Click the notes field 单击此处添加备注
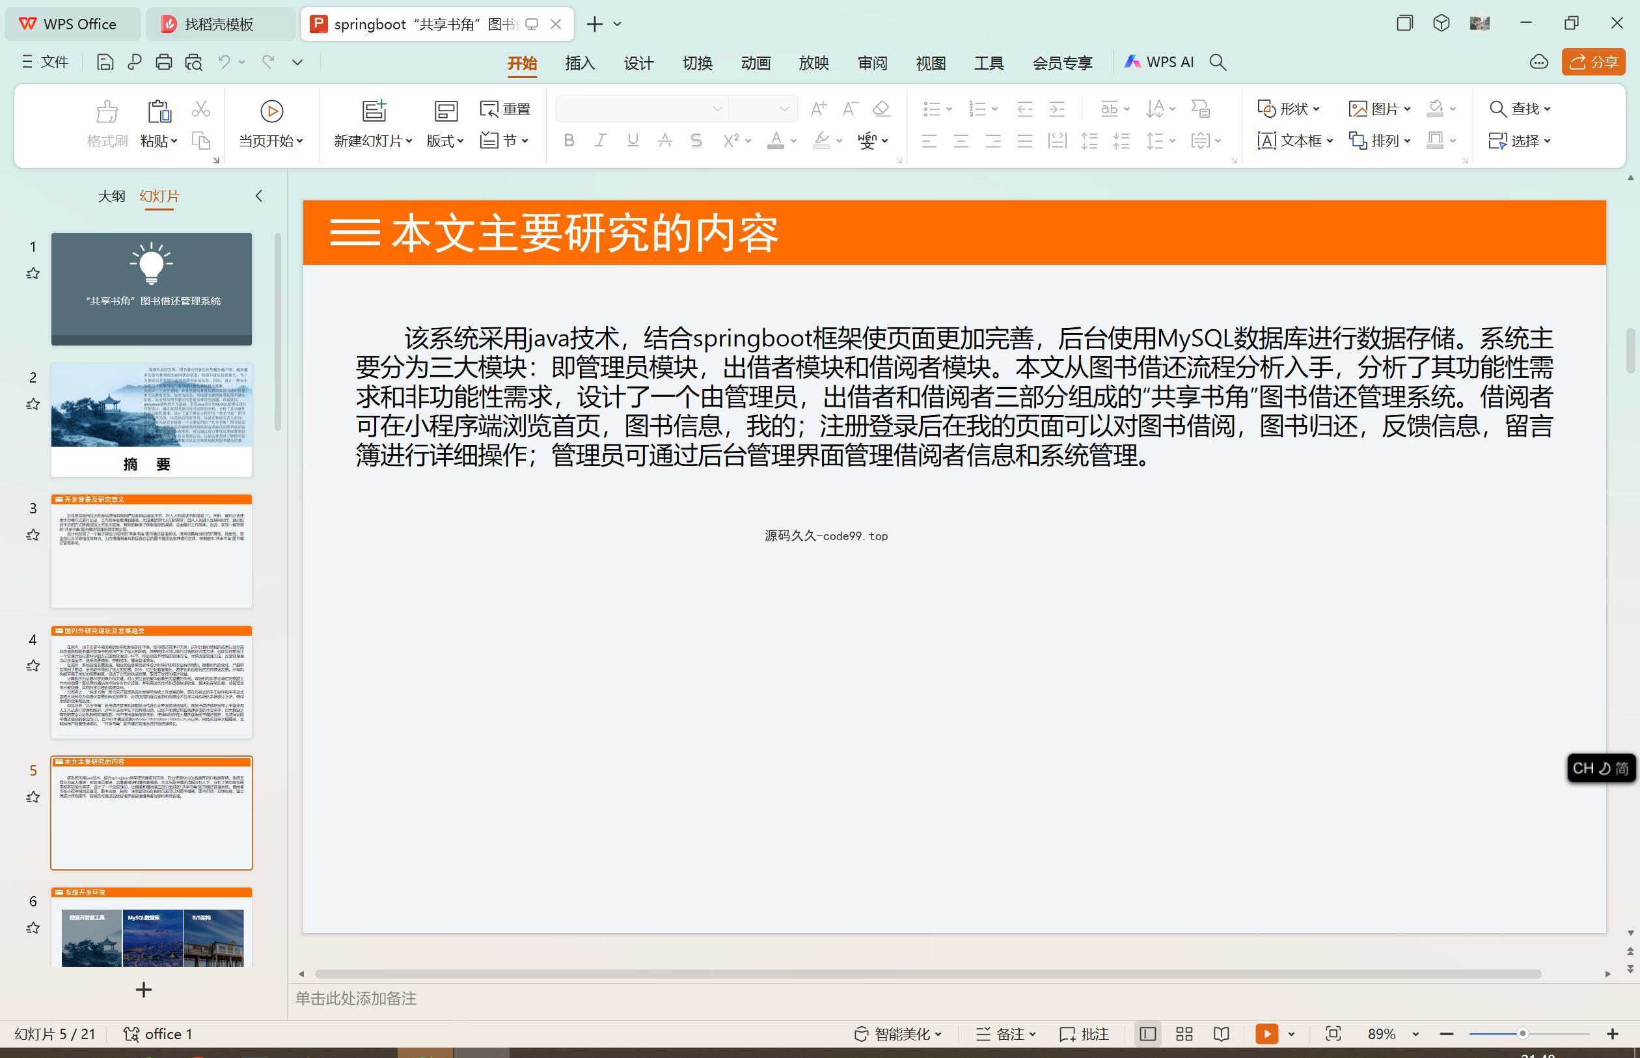The height and width of the screenshot is (1058, 1640). tap(962, 998)
